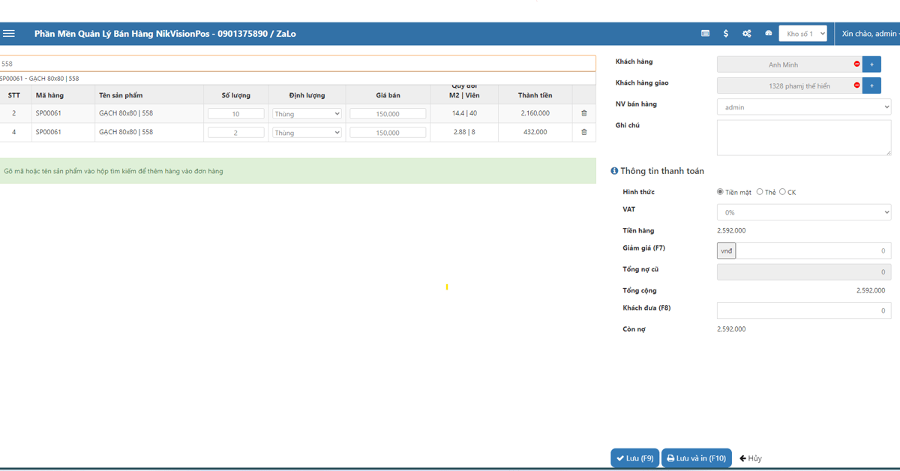Viewport: 900px width, 471px height.
Task: Add new delivery customer with plus button
Action: click(x=871, y=85)
